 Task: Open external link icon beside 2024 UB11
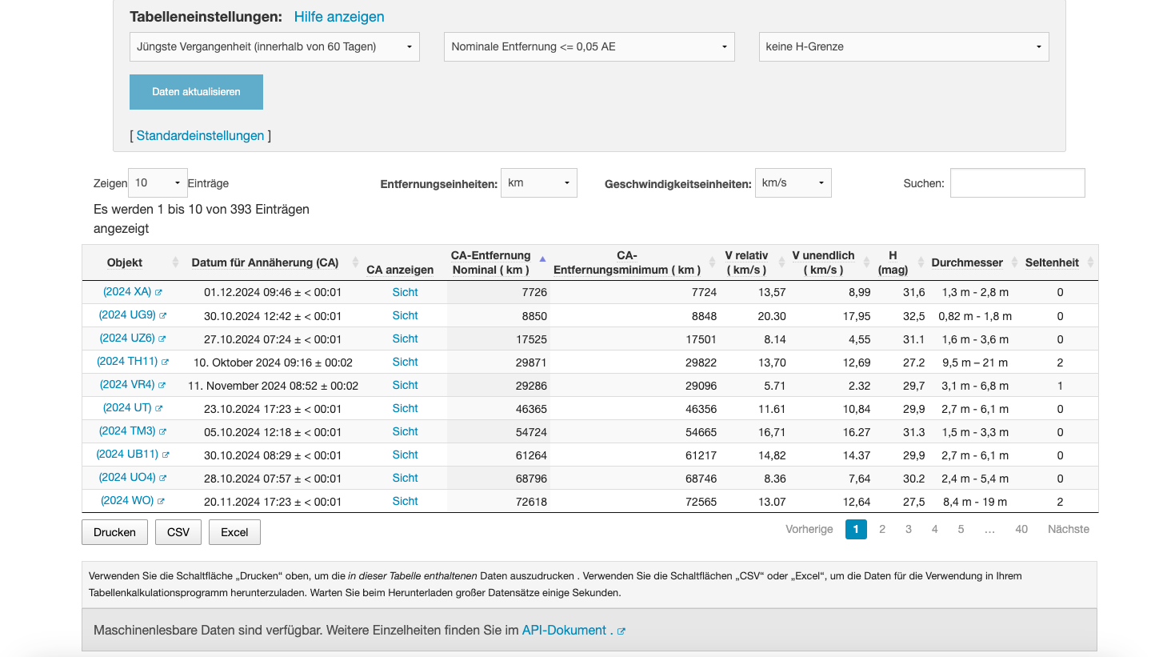click(166, 455)
